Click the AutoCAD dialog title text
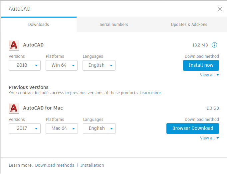 (x=20, y=9)
